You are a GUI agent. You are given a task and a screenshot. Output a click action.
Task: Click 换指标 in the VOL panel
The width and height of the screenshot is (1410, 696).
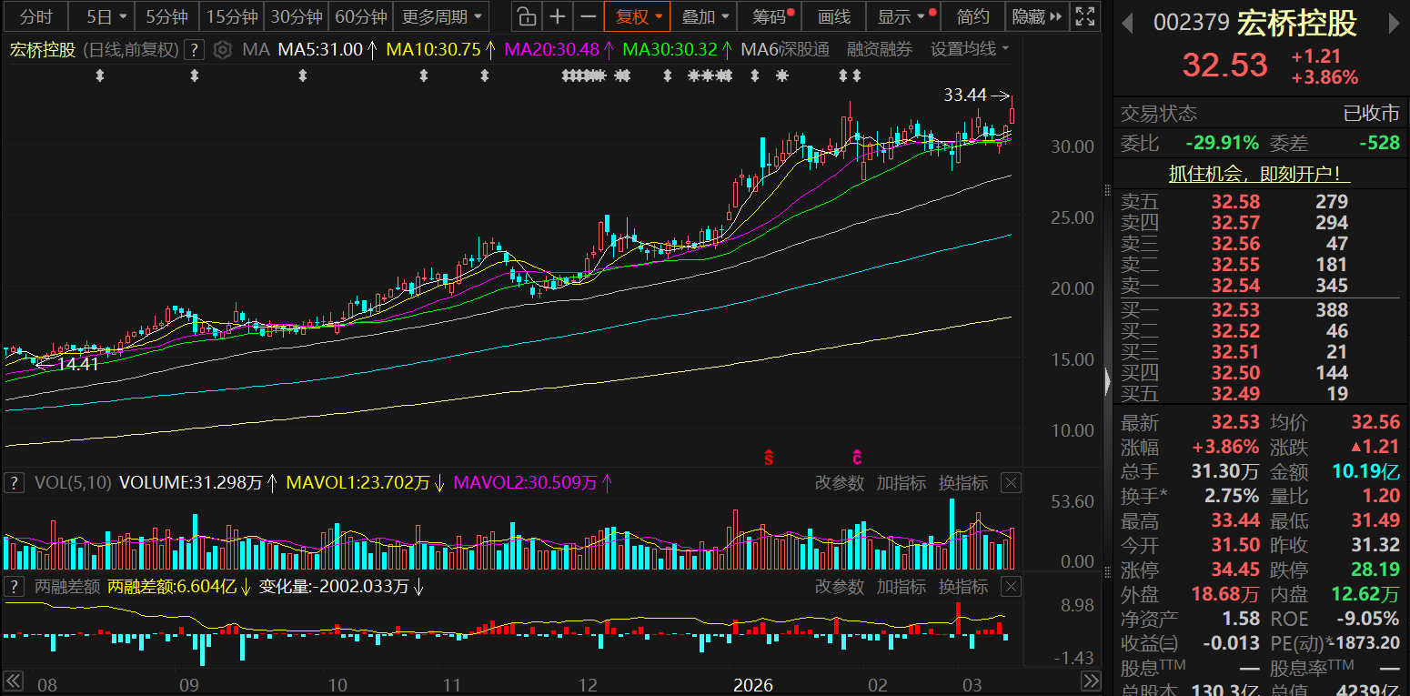pyautogui.click(x=963, y=483)
